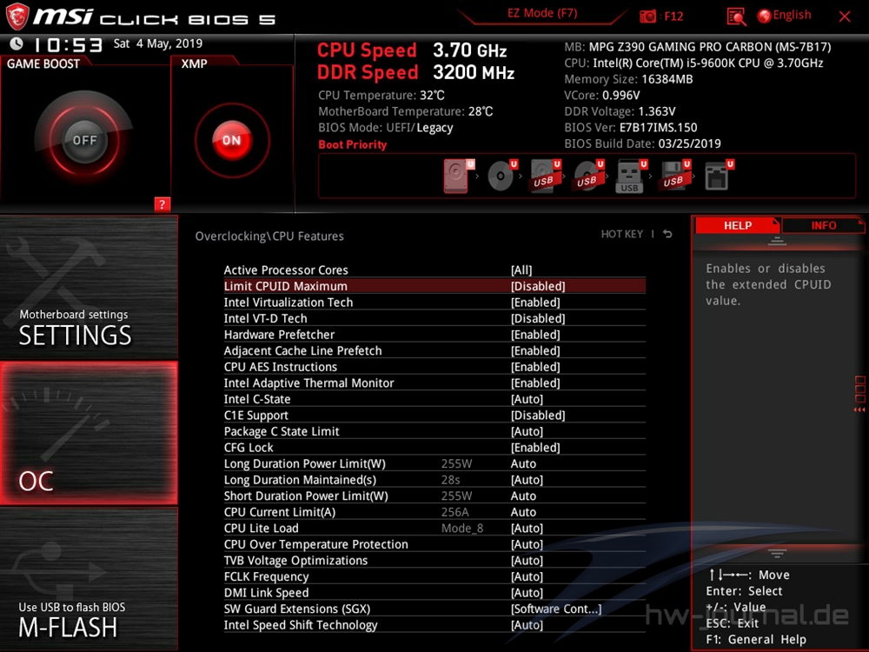This screenshot has width=869, height=652.
Task: Click the USB CD-ROM boot device icon
Action: point(587,176)
